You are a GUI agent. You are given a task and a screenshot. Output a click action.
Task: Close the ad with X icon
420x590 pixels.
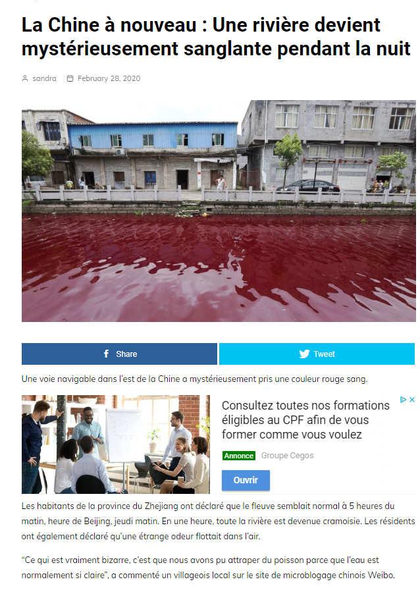tap(412, 400)
